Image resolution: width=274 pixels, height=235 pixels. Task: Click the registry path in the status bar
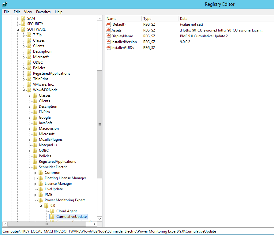click(109, 231)
